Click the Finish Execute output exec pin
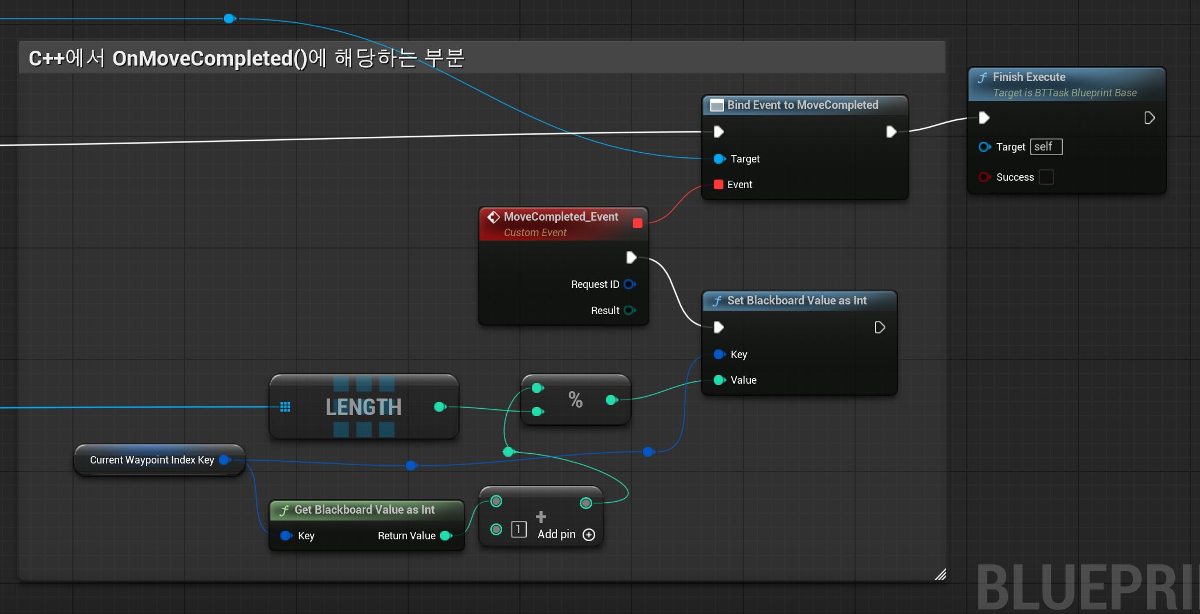The width and height of the screenshot is (1200, 614). (1149, 117)
